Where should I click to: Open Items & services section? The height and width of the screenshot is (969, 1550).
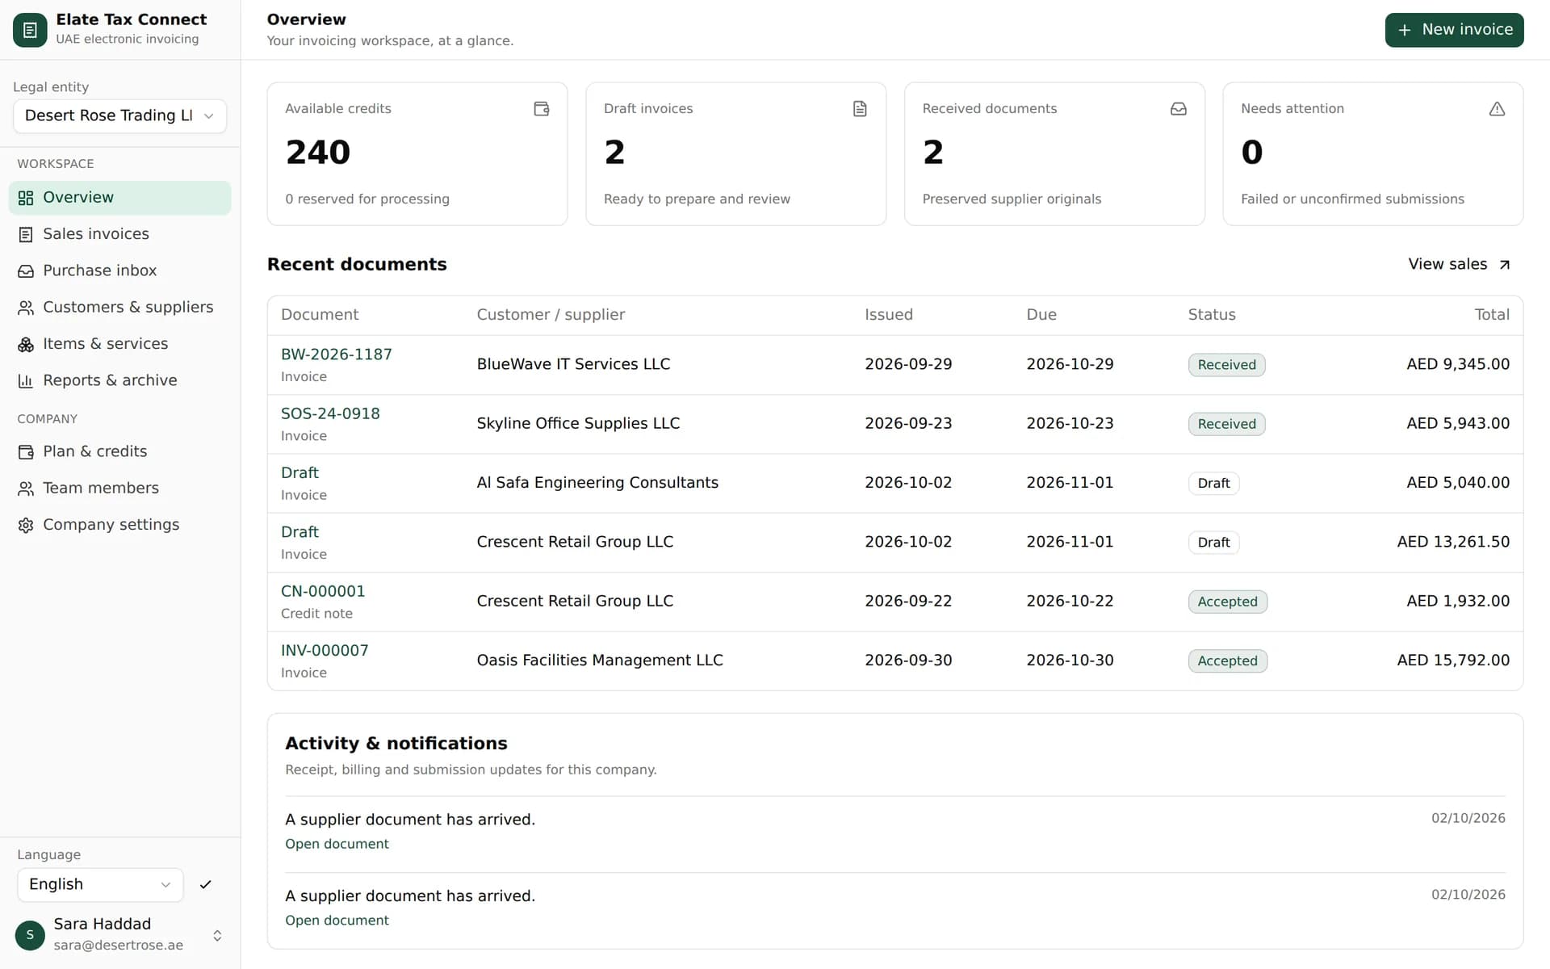click(119, 344)
